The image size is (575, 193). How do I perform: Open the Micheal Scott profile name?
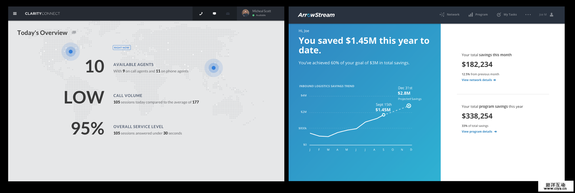point(262,11)
